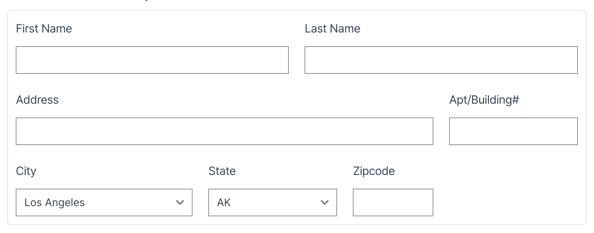Select the Address input box
This screenshot has width=594, height=233.
pyautogui.click(x=224, y=131)
